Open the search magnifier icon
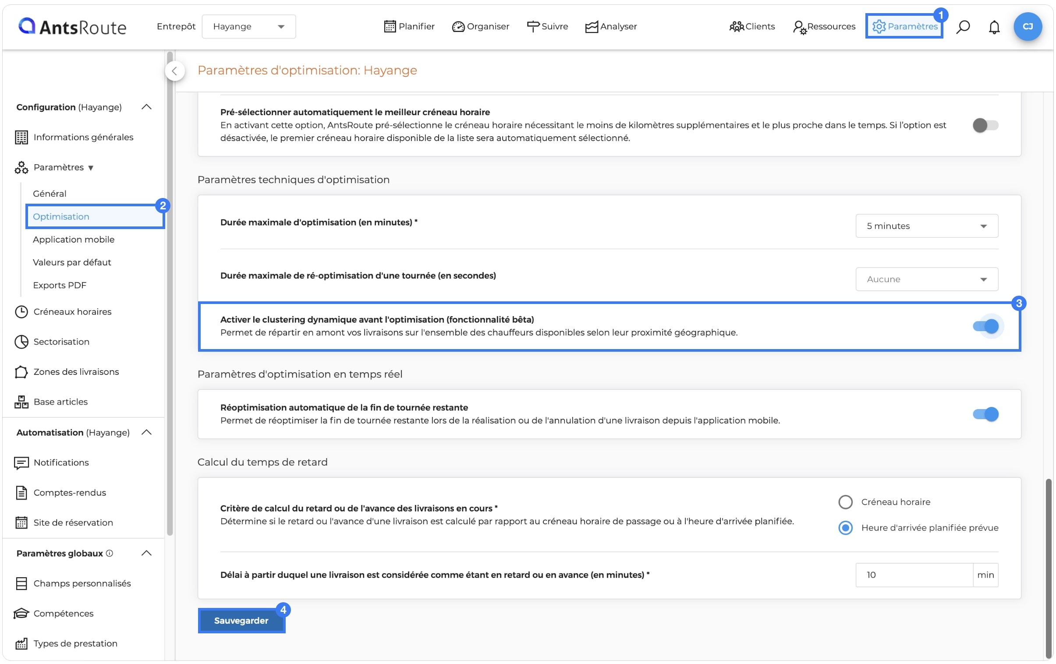Viewport: 1056px width, 664px height. pos(963,27)
